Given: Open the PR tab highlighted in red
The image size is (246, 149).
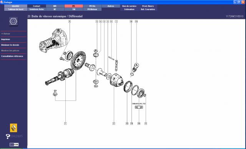Looking at the screenshot, I should click(x=74, y=6).
